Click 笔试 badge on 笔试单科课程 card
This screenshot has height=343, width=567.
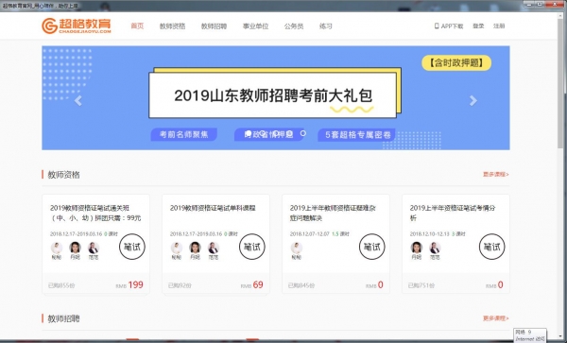coord(252,247)
